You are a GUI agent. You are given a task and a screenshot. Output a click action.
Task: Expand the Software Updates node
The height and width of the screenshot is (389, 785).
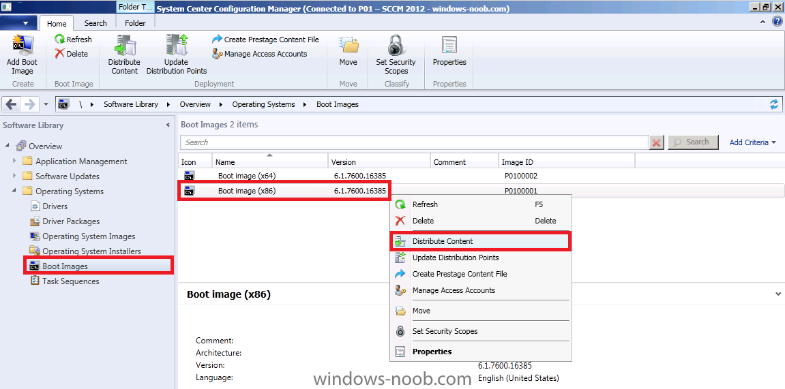(14, 176)
